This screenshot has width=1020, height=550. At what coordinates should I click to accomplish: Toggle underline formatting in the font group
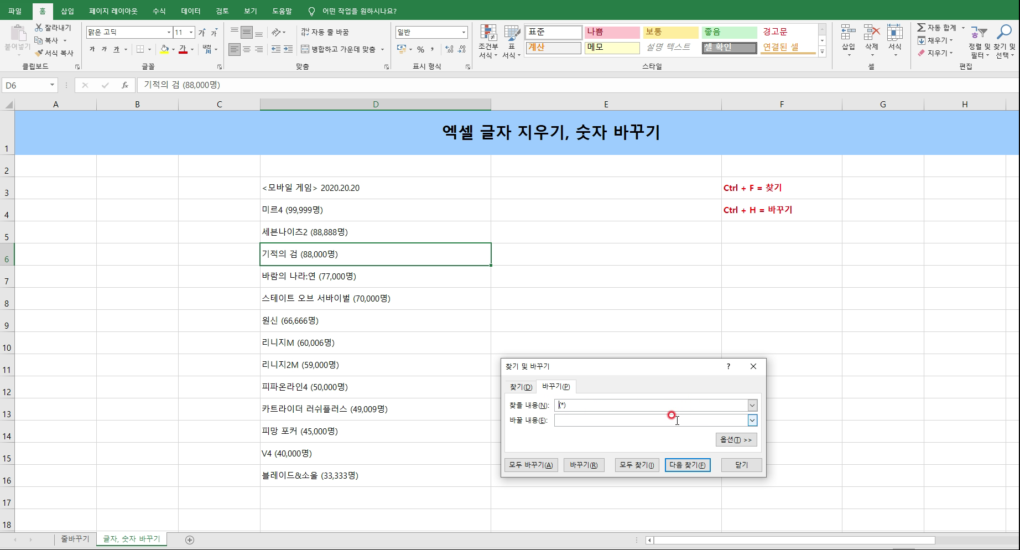(116, 49)
